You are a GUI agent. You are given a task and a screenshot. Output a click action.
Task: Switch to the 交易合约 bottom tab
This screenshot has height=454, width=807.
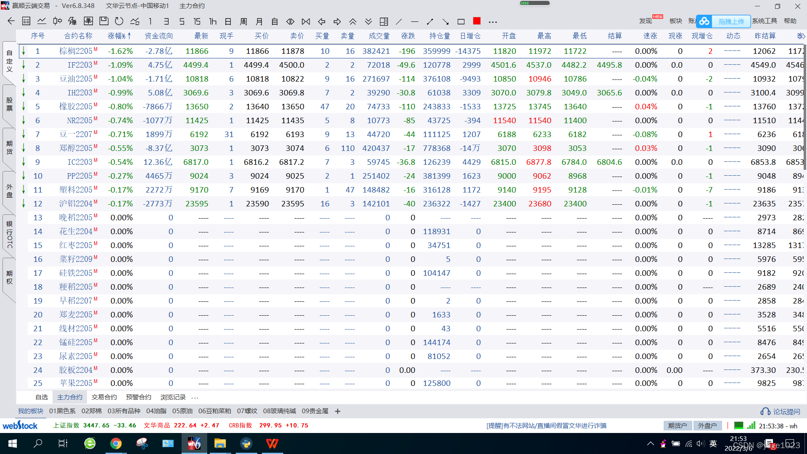point(104,397)
